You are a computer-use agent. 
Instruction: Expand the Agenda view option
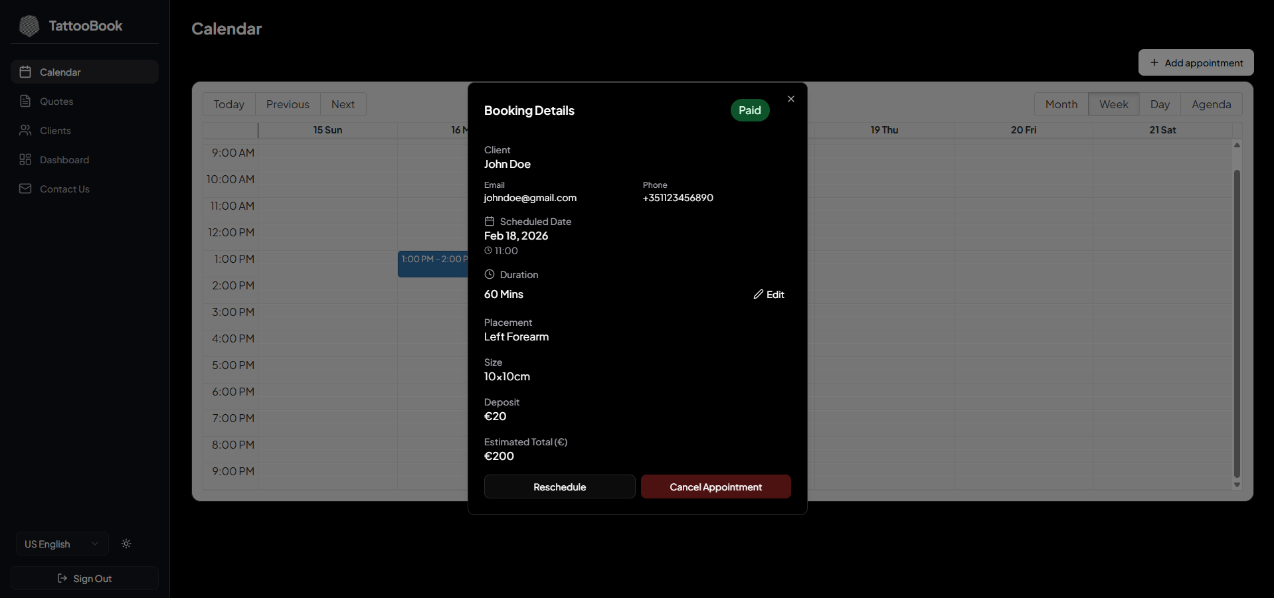pos(1211,104)
